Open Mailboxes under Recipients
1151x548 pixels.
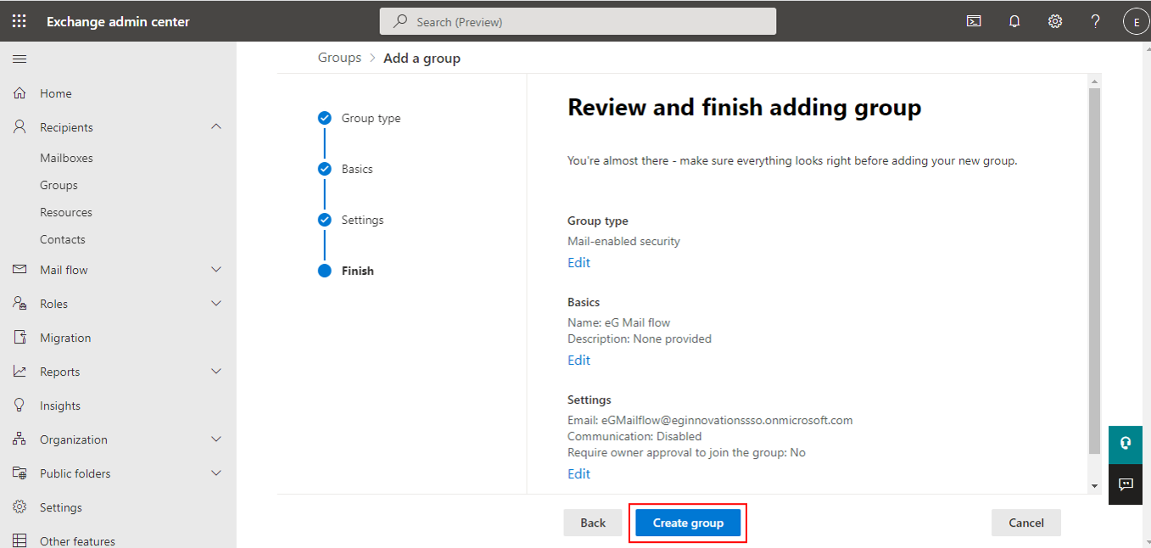(x=66, y=158)
